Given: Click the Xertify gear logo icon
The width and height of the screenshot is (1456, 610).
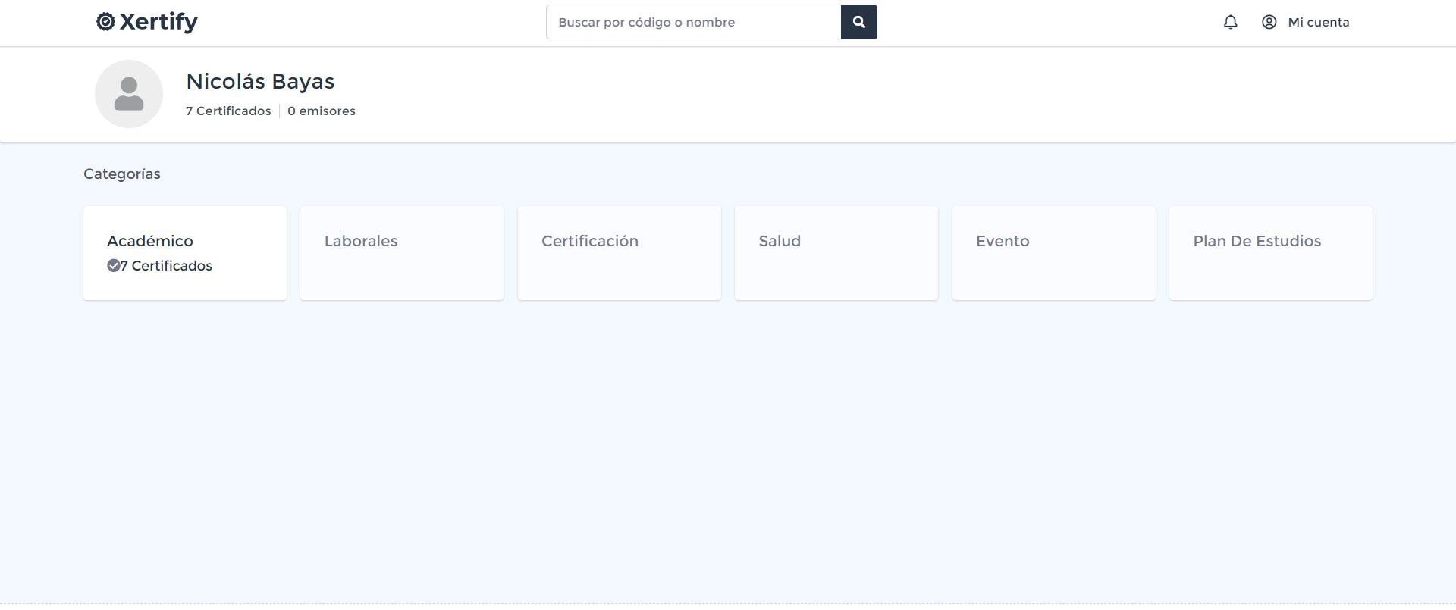Looking at the screenshot, I should point(105,22).
